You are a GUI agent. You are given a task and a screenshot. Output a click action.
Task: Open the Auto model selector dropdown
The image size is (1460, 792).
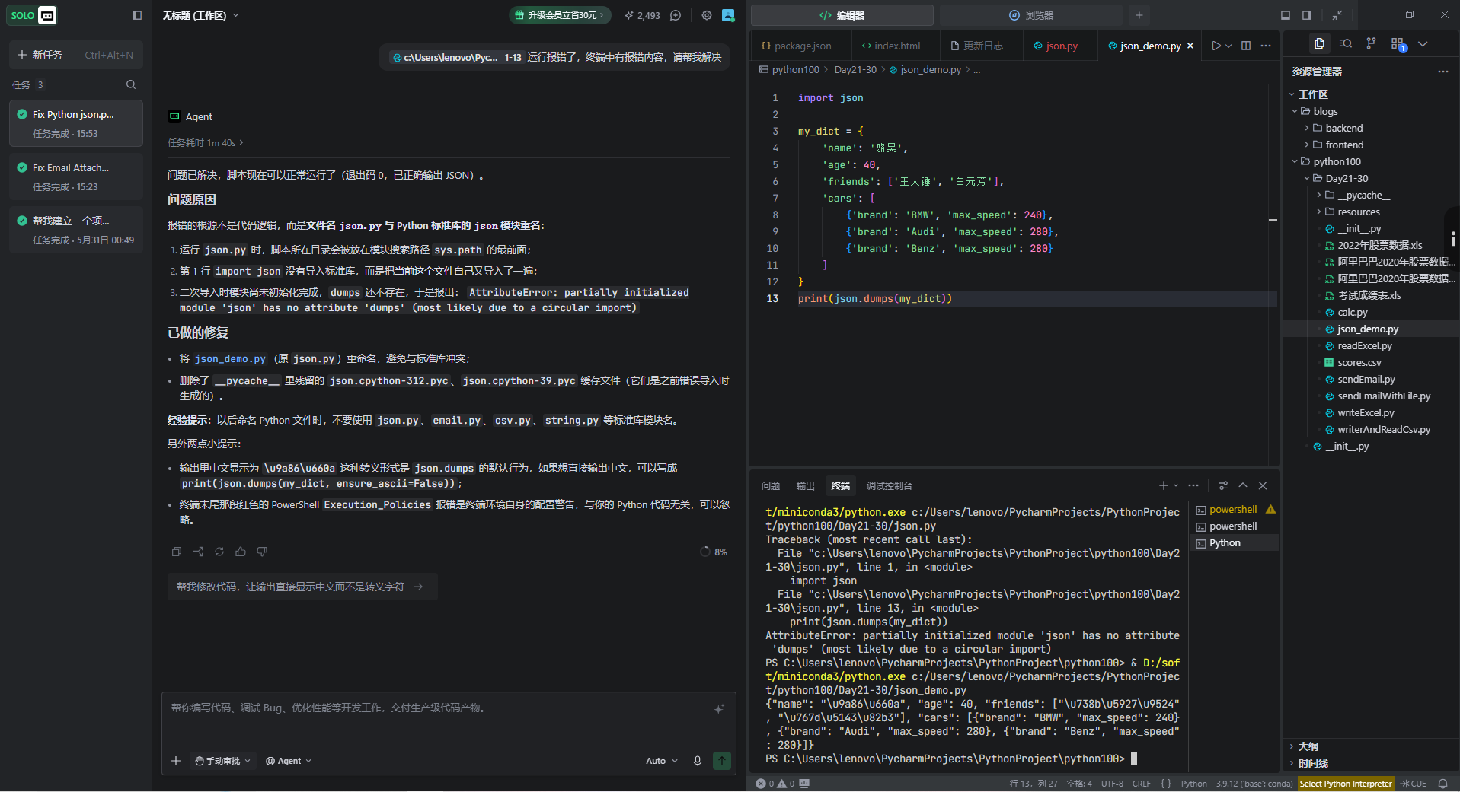coord(661,761)
